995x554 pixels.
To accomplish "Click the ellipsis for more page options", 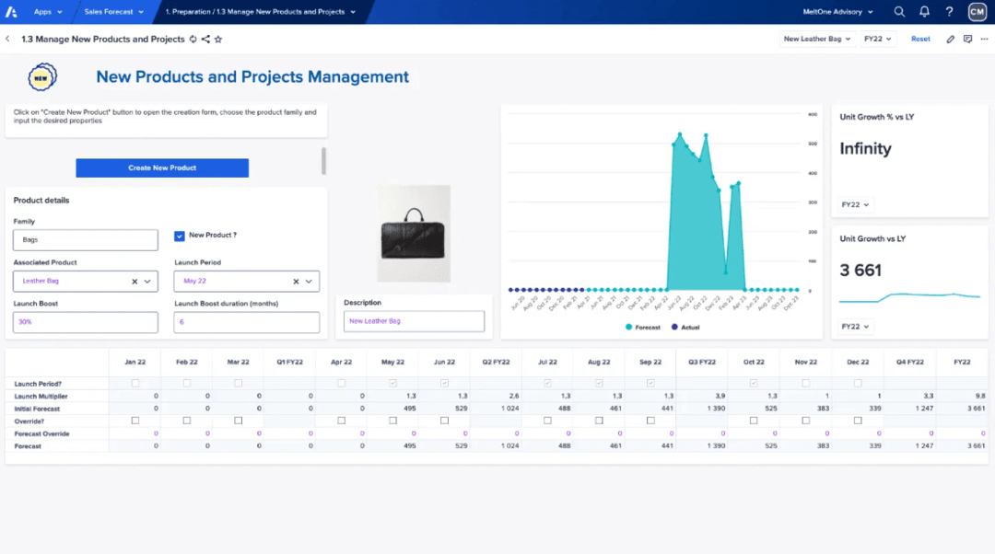I will [x=984, y=39].
